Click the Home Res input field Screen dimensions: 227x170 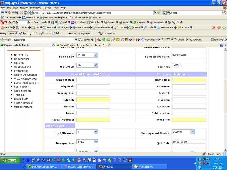tap(189, 80)
